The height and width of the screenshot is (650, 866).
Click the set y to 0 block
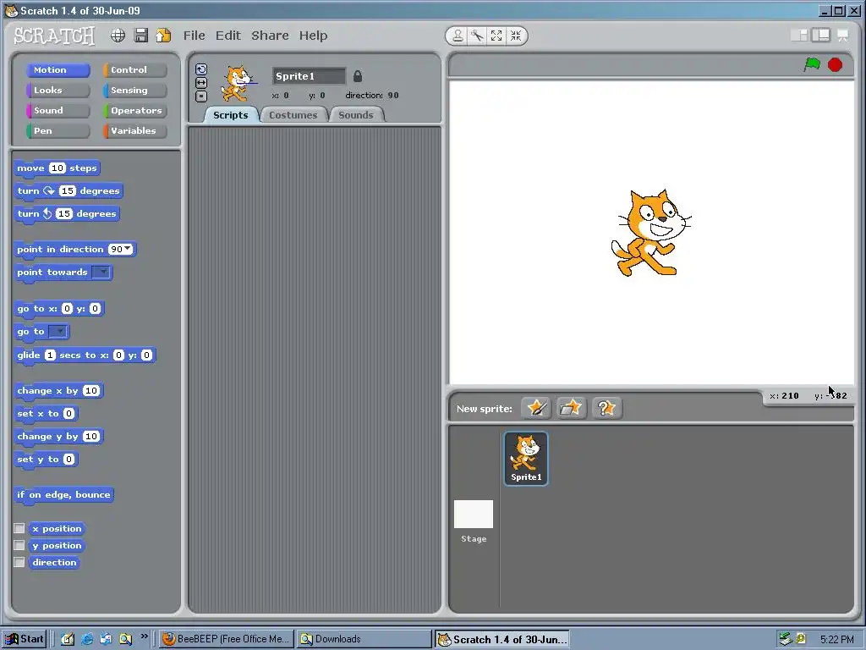click(x=47, y=460)
